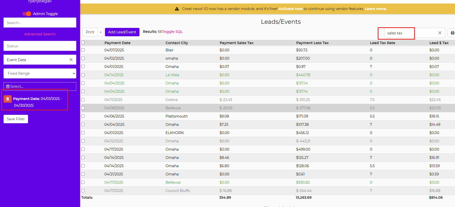Click the printer icon at top right
This screenshot has width=455, height=207.
[452, 33]
